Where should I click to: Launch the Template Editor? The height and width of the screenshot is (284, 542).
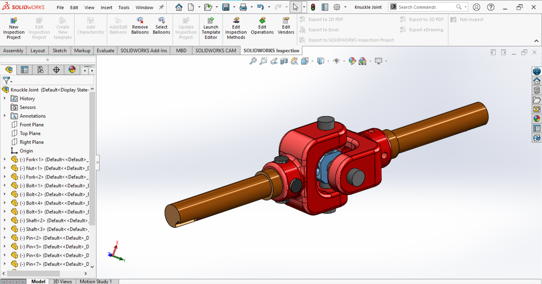tap(211, 27)
